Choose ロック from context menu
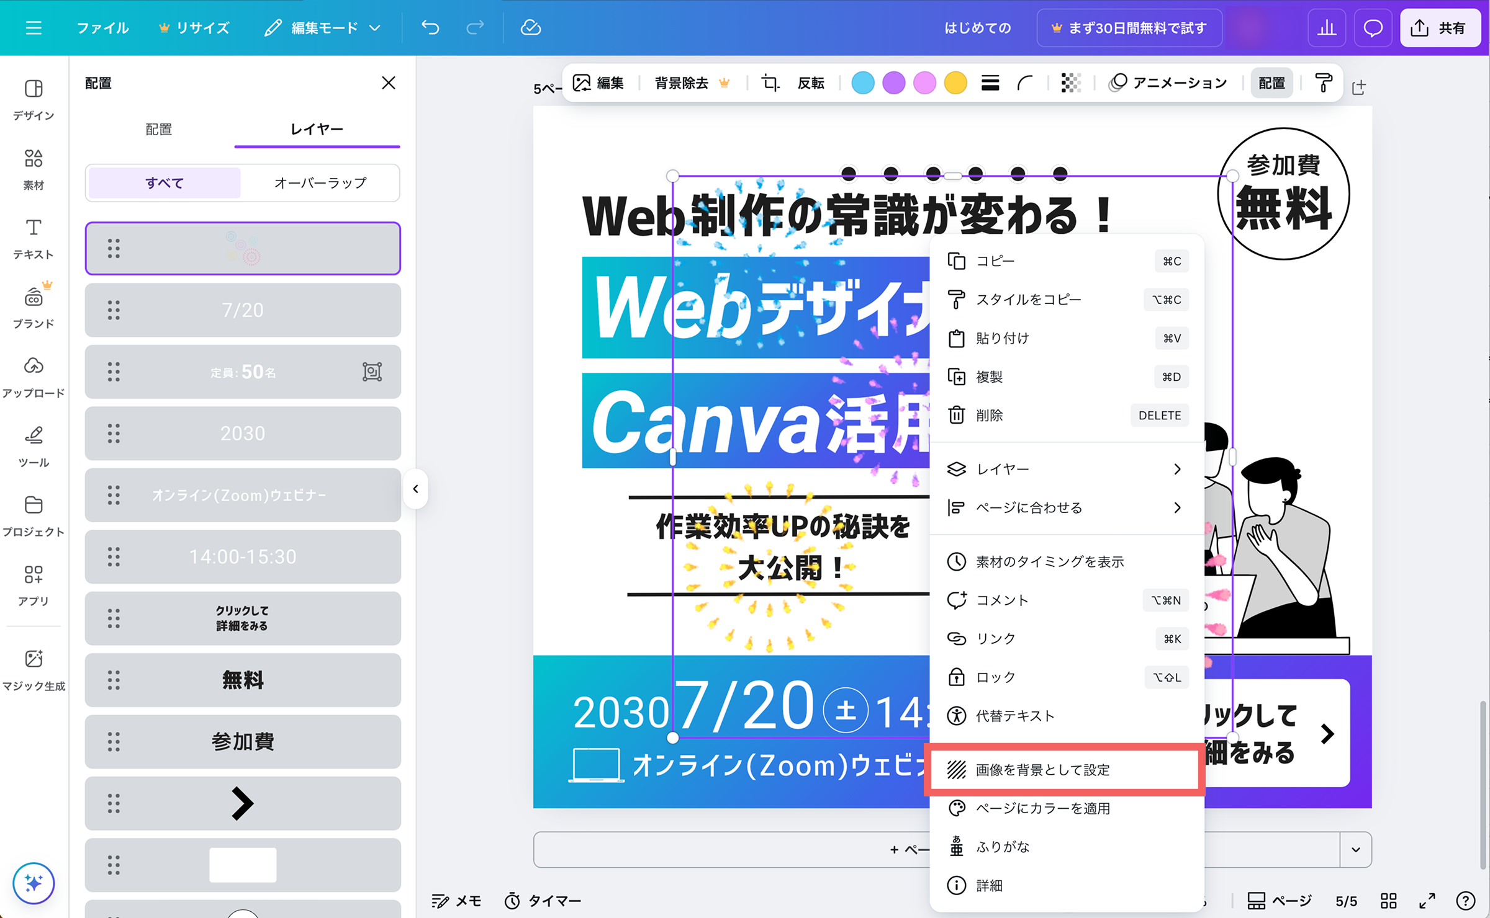Image resolution: width=1490 pixels, height=918 pixels. coord(1065,677)
